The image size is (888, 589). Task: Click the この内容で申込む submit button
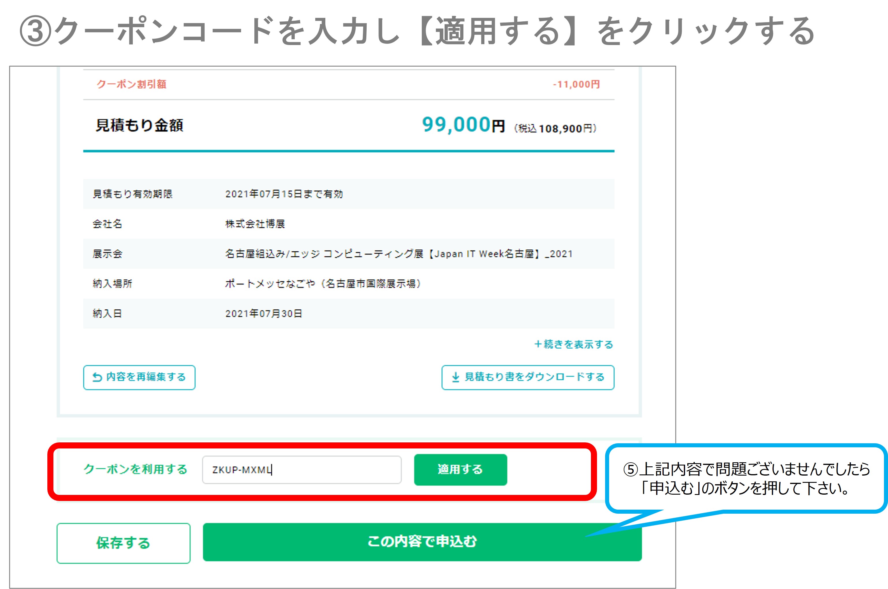pos(422,542)
